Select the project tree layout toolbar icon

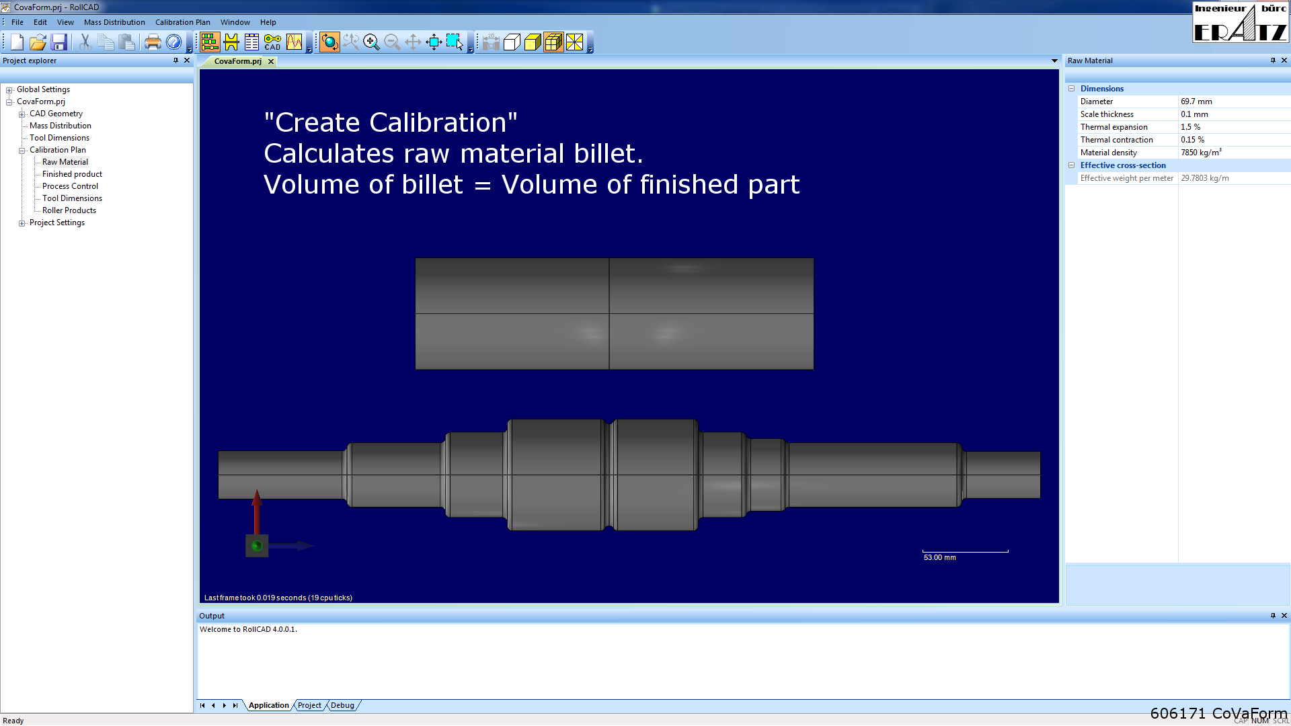click(210, 42)
